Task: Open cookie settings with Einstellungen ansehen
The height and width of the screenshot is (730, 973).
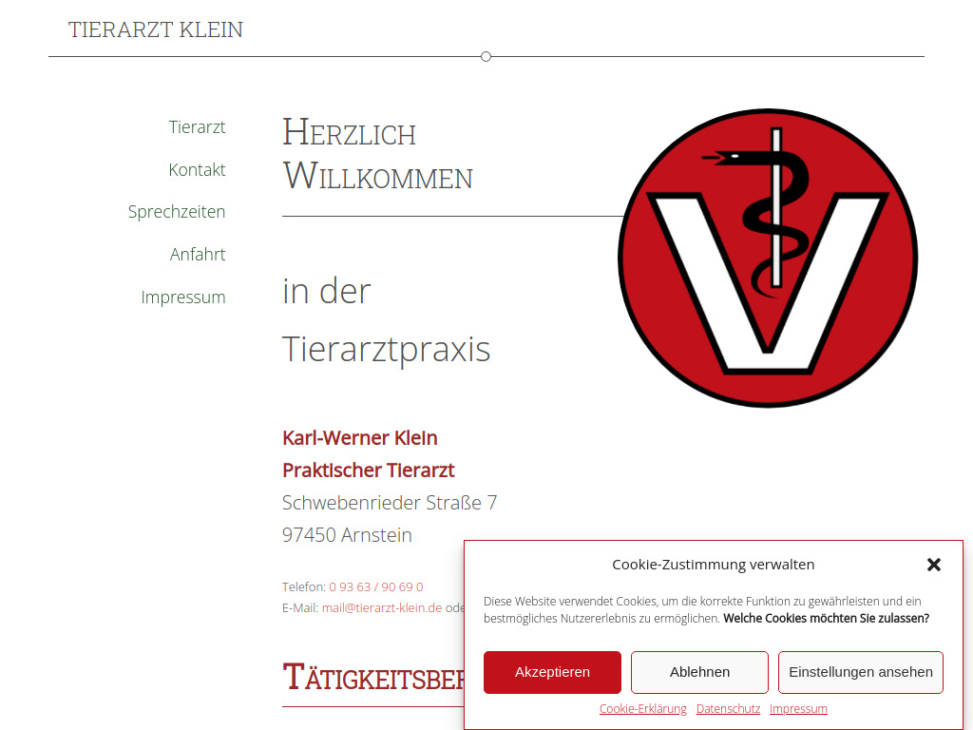Action: (860, 672)
